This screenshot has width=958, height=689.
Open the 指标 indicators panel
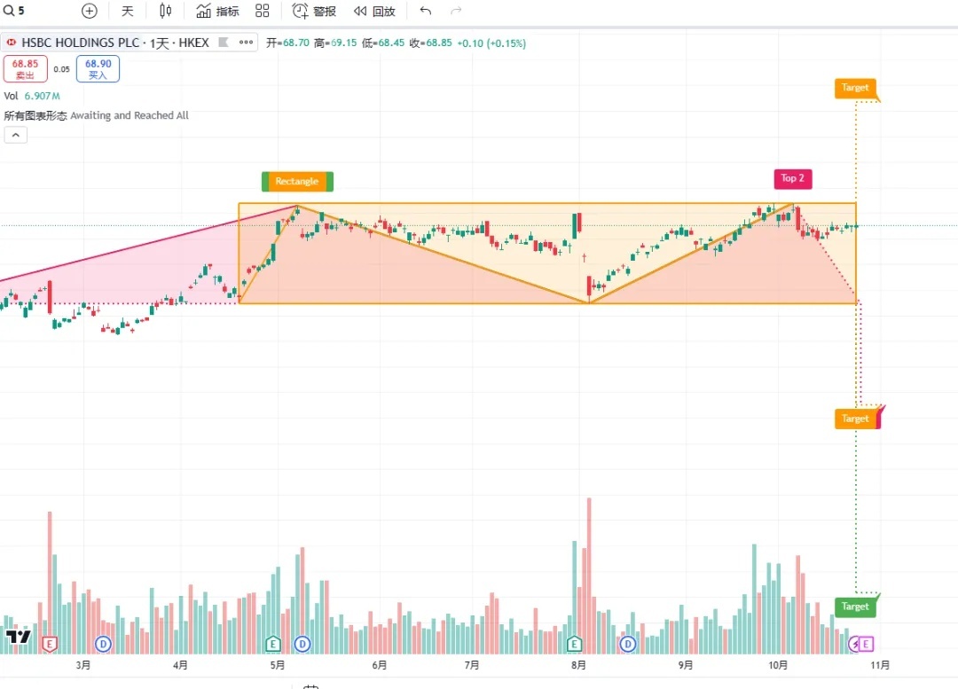(x=217, y=12)
